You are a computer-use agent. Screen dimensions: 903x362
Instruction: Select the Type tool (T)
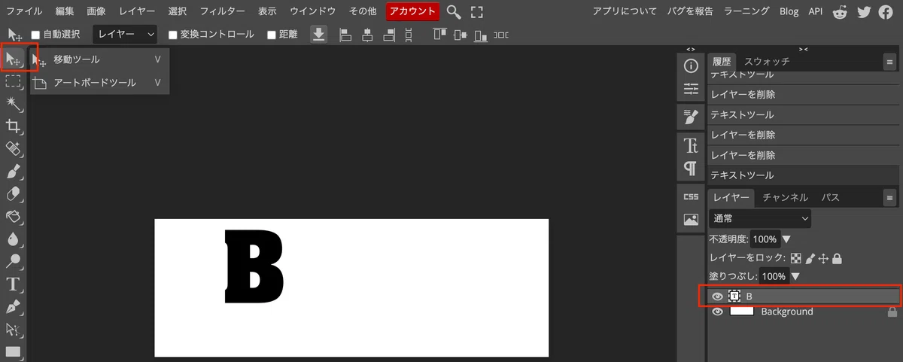click(13, 284)
